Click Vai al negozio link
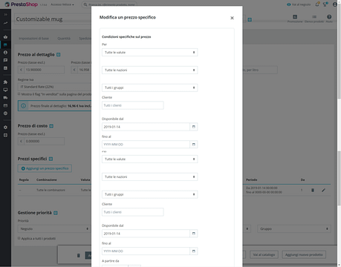The image size is (341, 267). [299, 4]
